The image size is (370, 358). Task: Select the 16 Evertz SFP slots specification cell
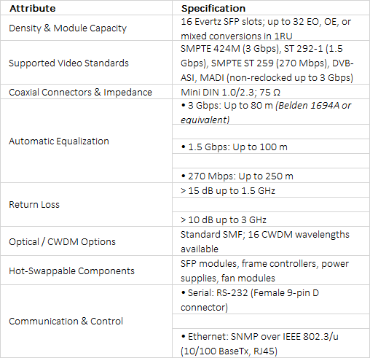click(271, 28)
